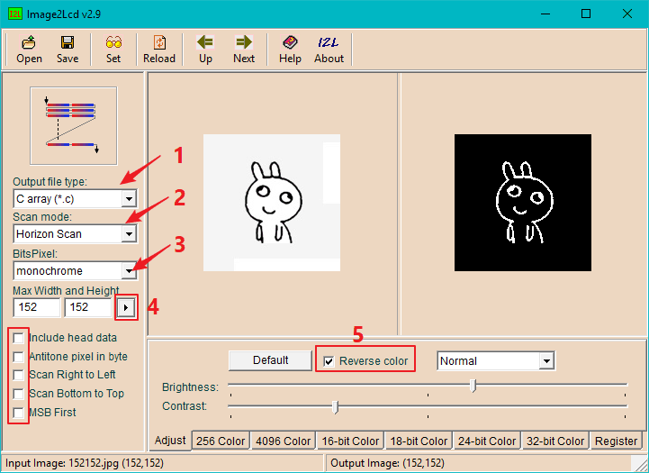649x473 pixels.
Task: Open the Help book icon
Action: coord(290,50)
